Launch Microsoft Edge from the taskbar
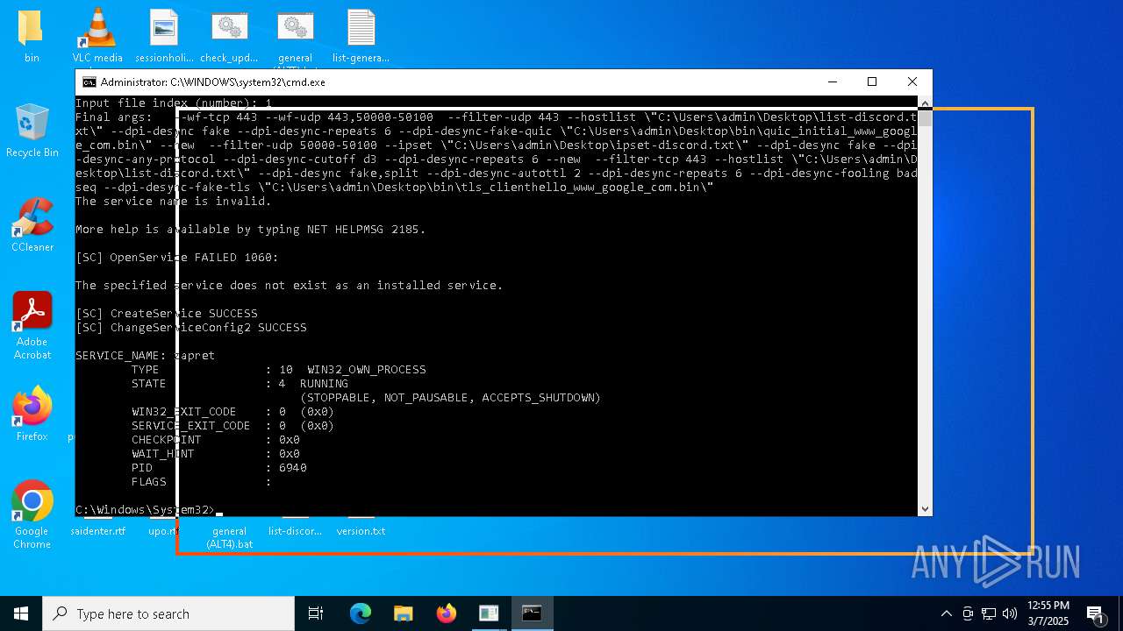 click(x=361, y=613)
